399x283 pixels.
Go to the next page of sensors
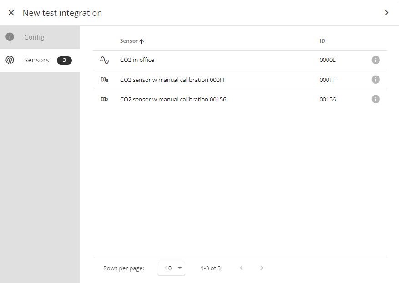tap(262, 268)
